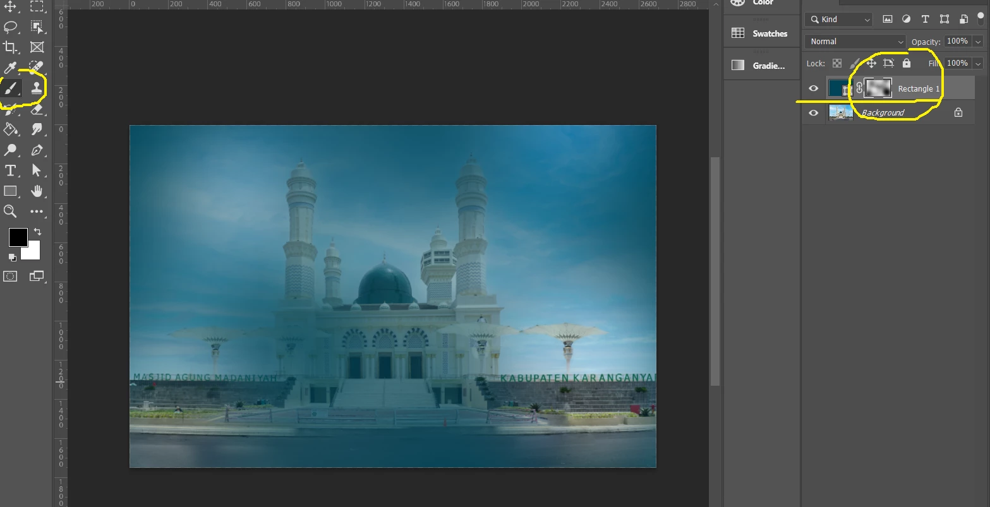
Task: Toggle filter for type layers
Action: (926, 20)
